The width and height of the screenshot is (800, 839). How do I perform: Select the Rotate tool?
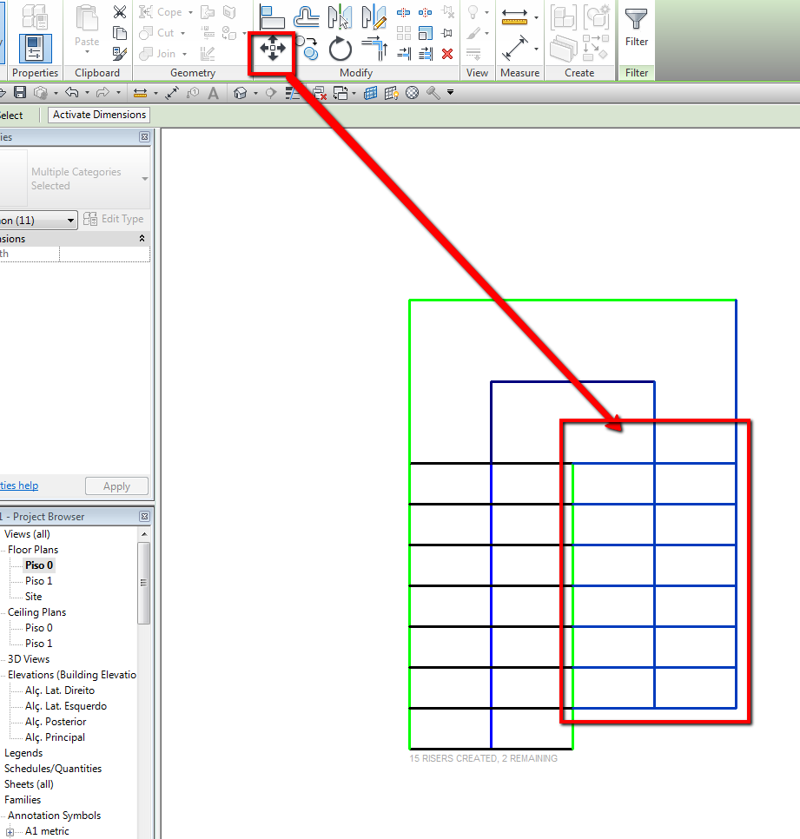[x=340, y=50]
